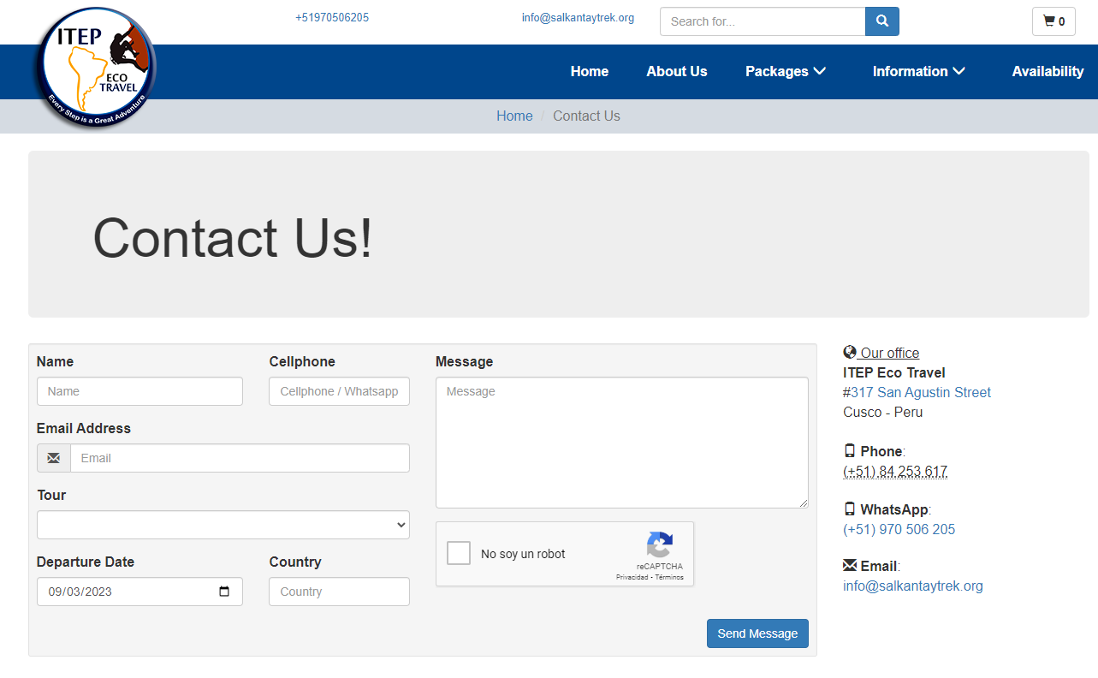1098x678 pixels.
Task: Click the Cusco - Peru text
Action: [x=882, y=412]
